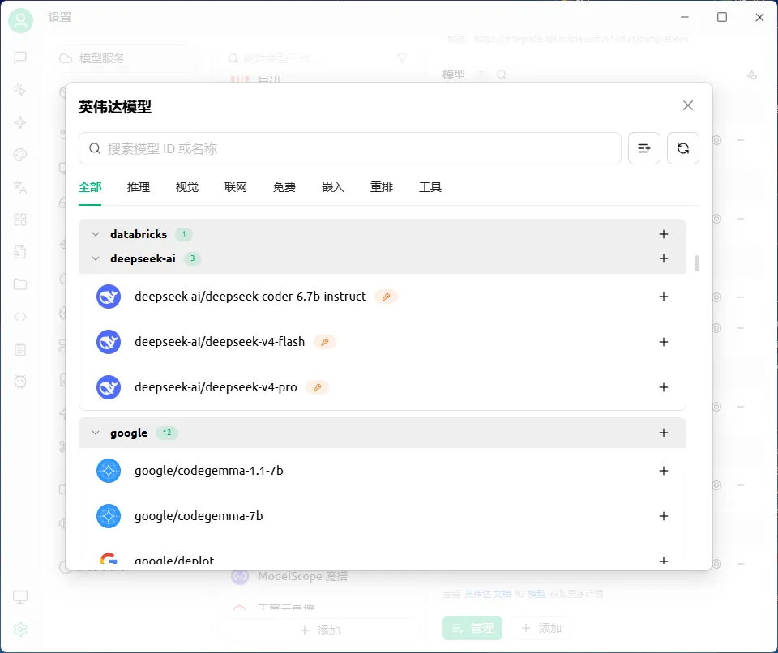This screenshot has width=778, height=653.
Task: Switch to the 视觉 tab
Action: [187, 187]
